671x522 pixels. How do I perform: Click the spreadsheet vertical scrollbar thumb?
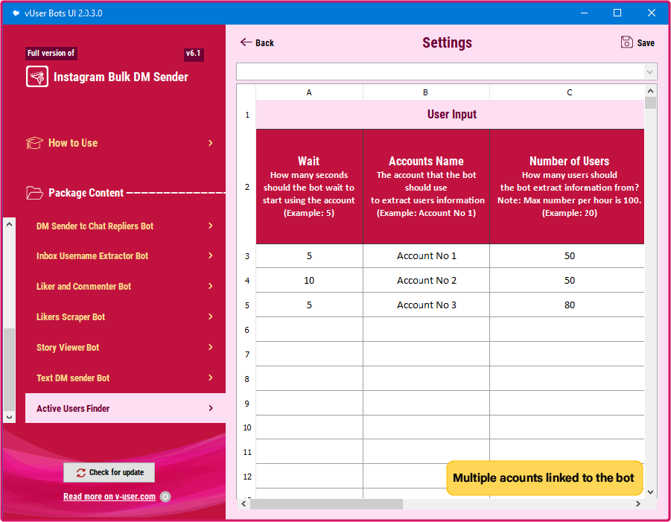pos(650,103)
